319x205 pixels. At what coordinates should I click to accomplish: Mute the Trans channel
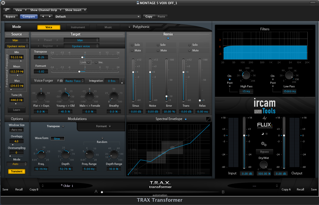(x=189, y=51)
